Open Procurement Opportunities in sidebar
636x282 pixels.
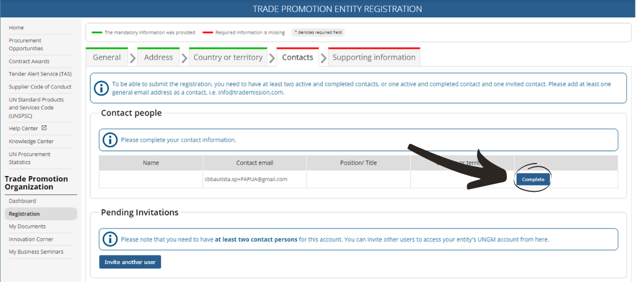coord(26,45)
